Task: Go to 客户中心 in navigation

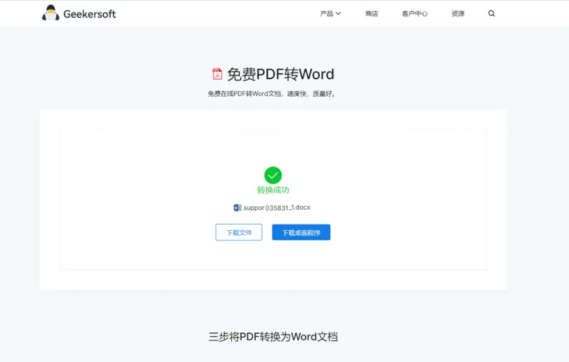Action: [x=415, y=14]
